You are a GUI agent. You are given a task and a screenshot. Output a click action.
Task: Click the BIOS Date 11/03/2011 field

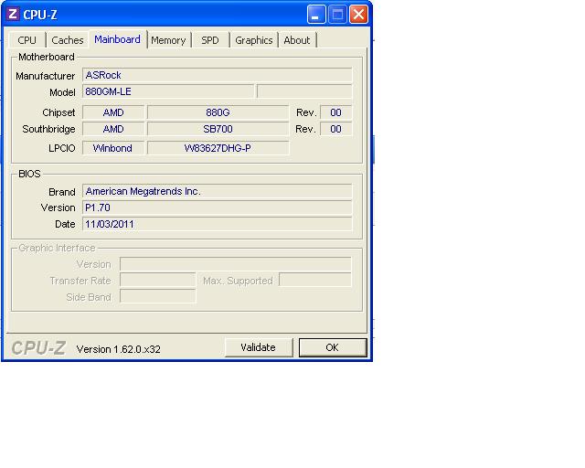pyautogui.click(x=218, y=224)
